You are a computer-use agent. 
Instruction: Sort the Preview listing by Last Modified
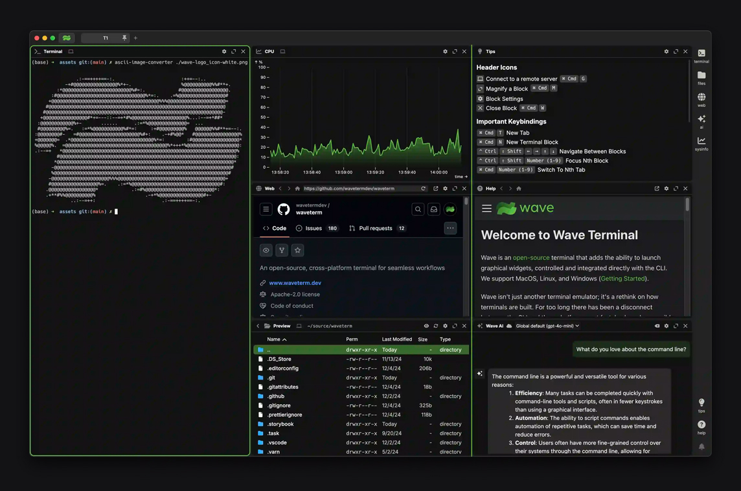coord(397,339)
